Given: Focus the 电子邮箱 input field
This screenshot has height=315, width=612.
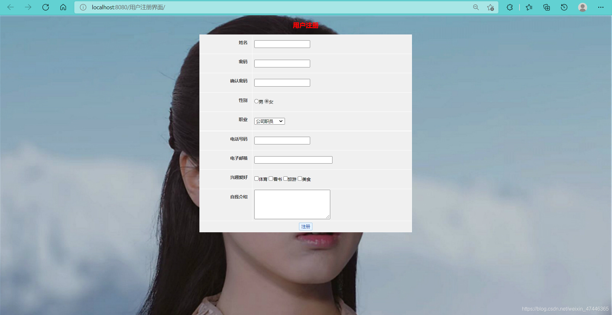Looking at the screenshot, I should click(x=293, y=160).
